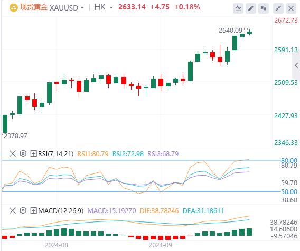Screen dimensions: 300x251
Task: Click the shrink chart arrows icon
Action: (x=278, y=8)
